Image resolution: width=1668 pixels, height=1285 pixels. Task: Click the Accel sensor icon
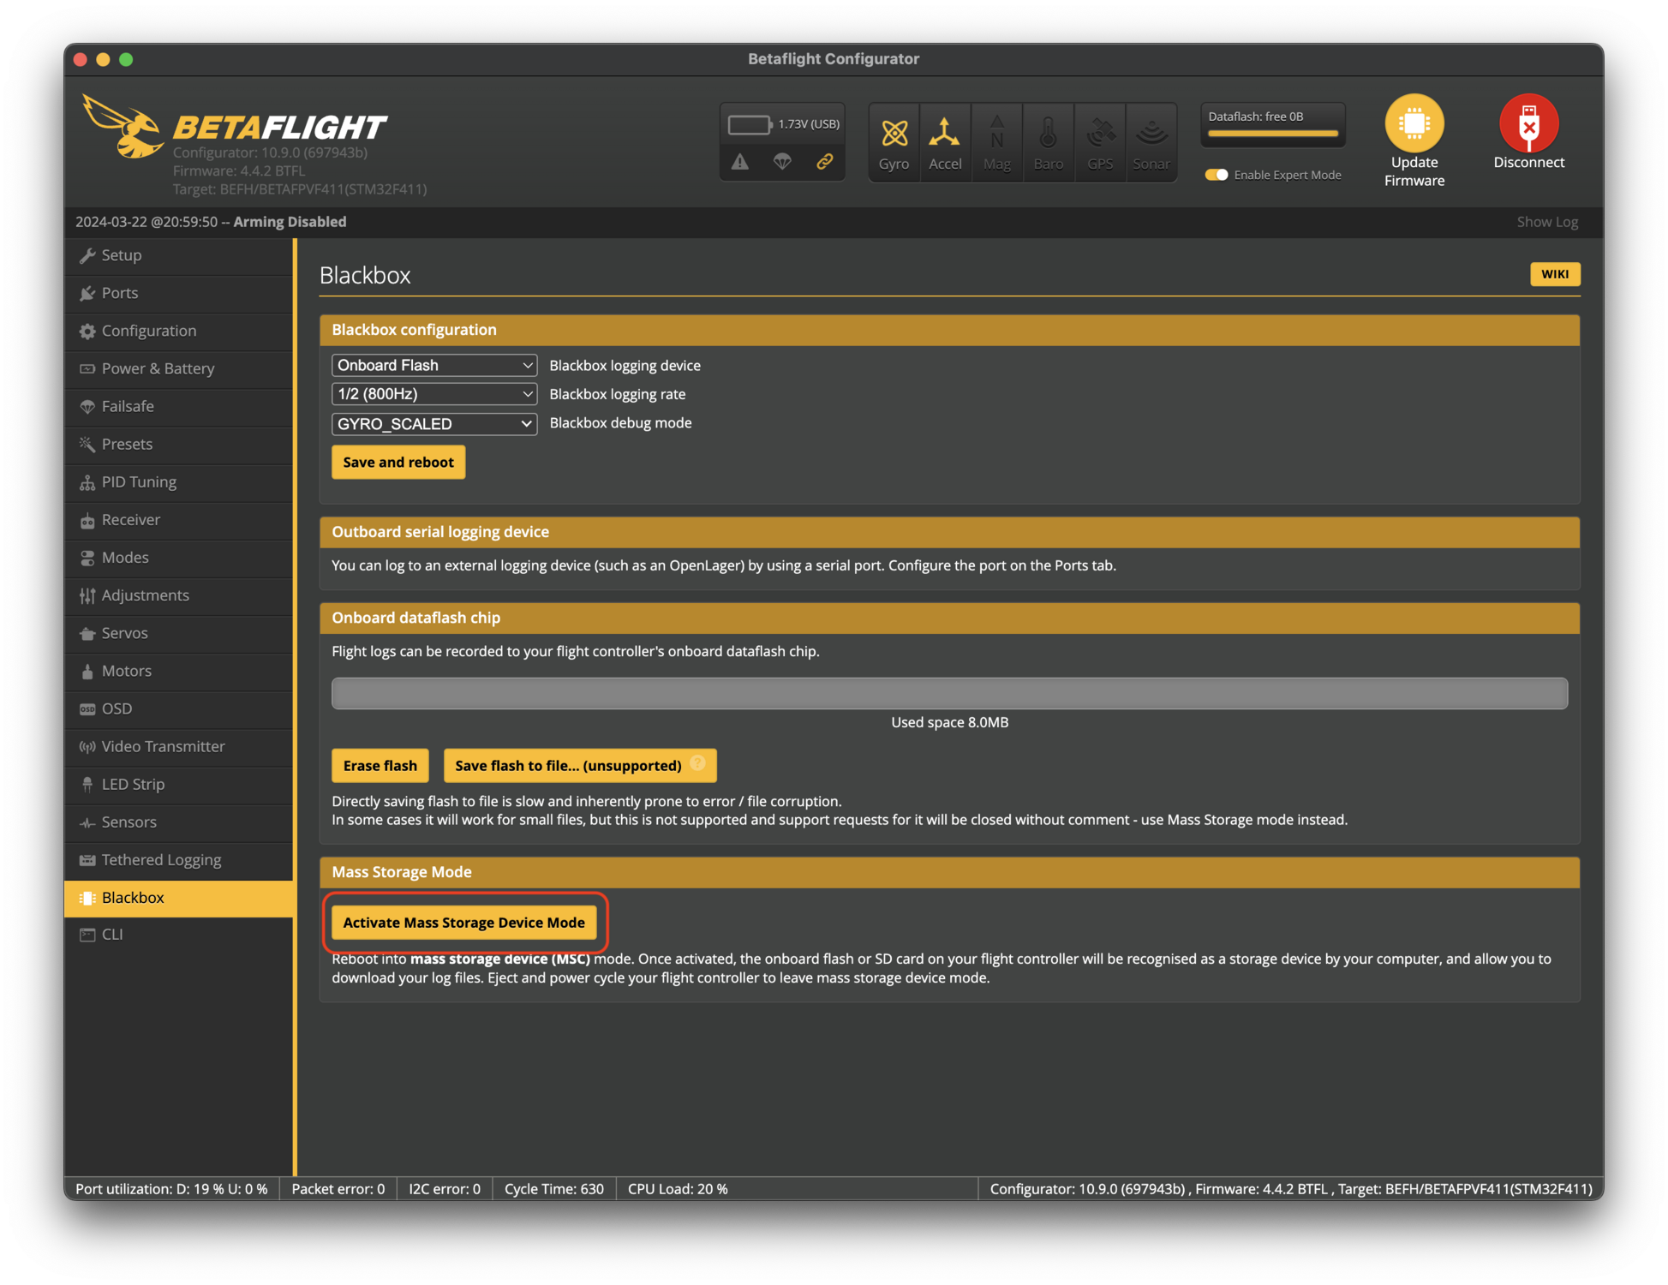pos(944,134)
